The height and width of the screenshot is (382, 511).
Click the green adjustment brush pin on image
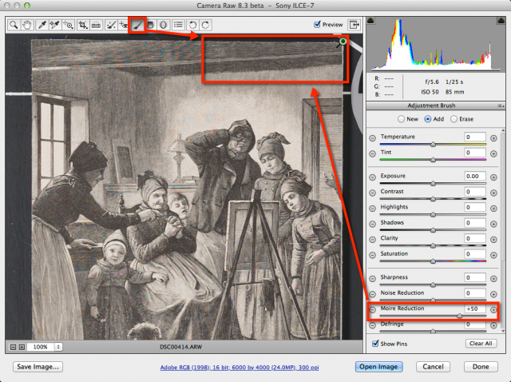coord(343,42)
